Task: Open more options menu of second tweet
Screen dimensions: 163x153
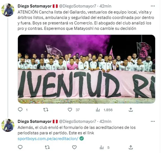Action: tap(153, 121)
